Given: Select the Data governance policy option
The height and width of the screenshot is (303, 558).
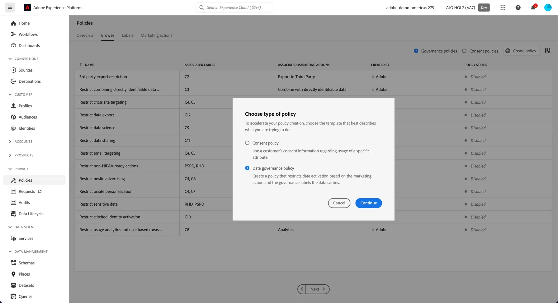Looking at the screenshot, I should pyautogui.click(x=247, y=168).
